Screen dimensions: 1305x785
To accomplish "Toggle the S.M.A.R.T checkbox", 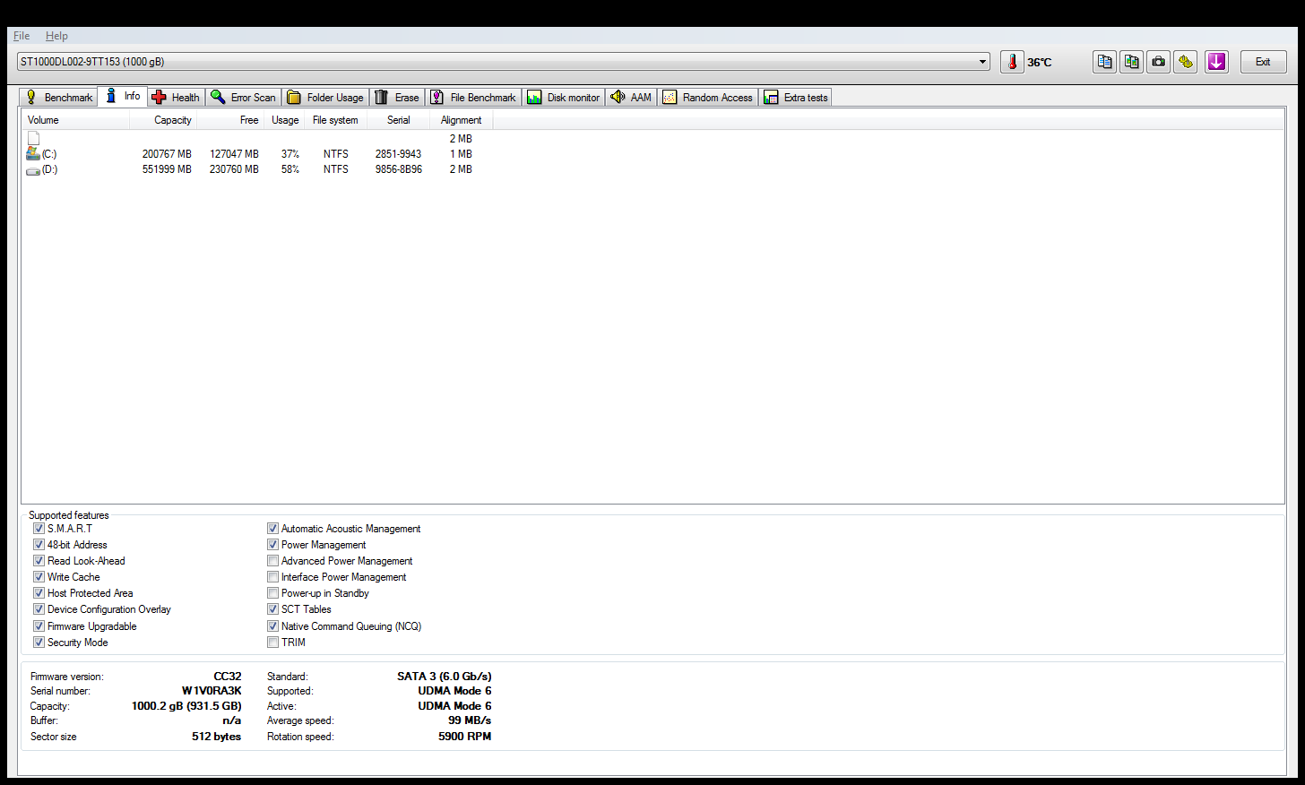I will [x=39, y=529].
